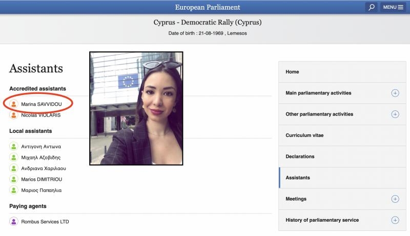The width and height of the screenshot is (410, 236).
Task: Open the search magnifier icon
Action: point(371,7)
